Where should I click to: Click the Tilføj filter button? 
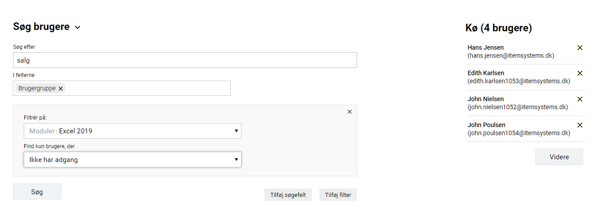338,195
